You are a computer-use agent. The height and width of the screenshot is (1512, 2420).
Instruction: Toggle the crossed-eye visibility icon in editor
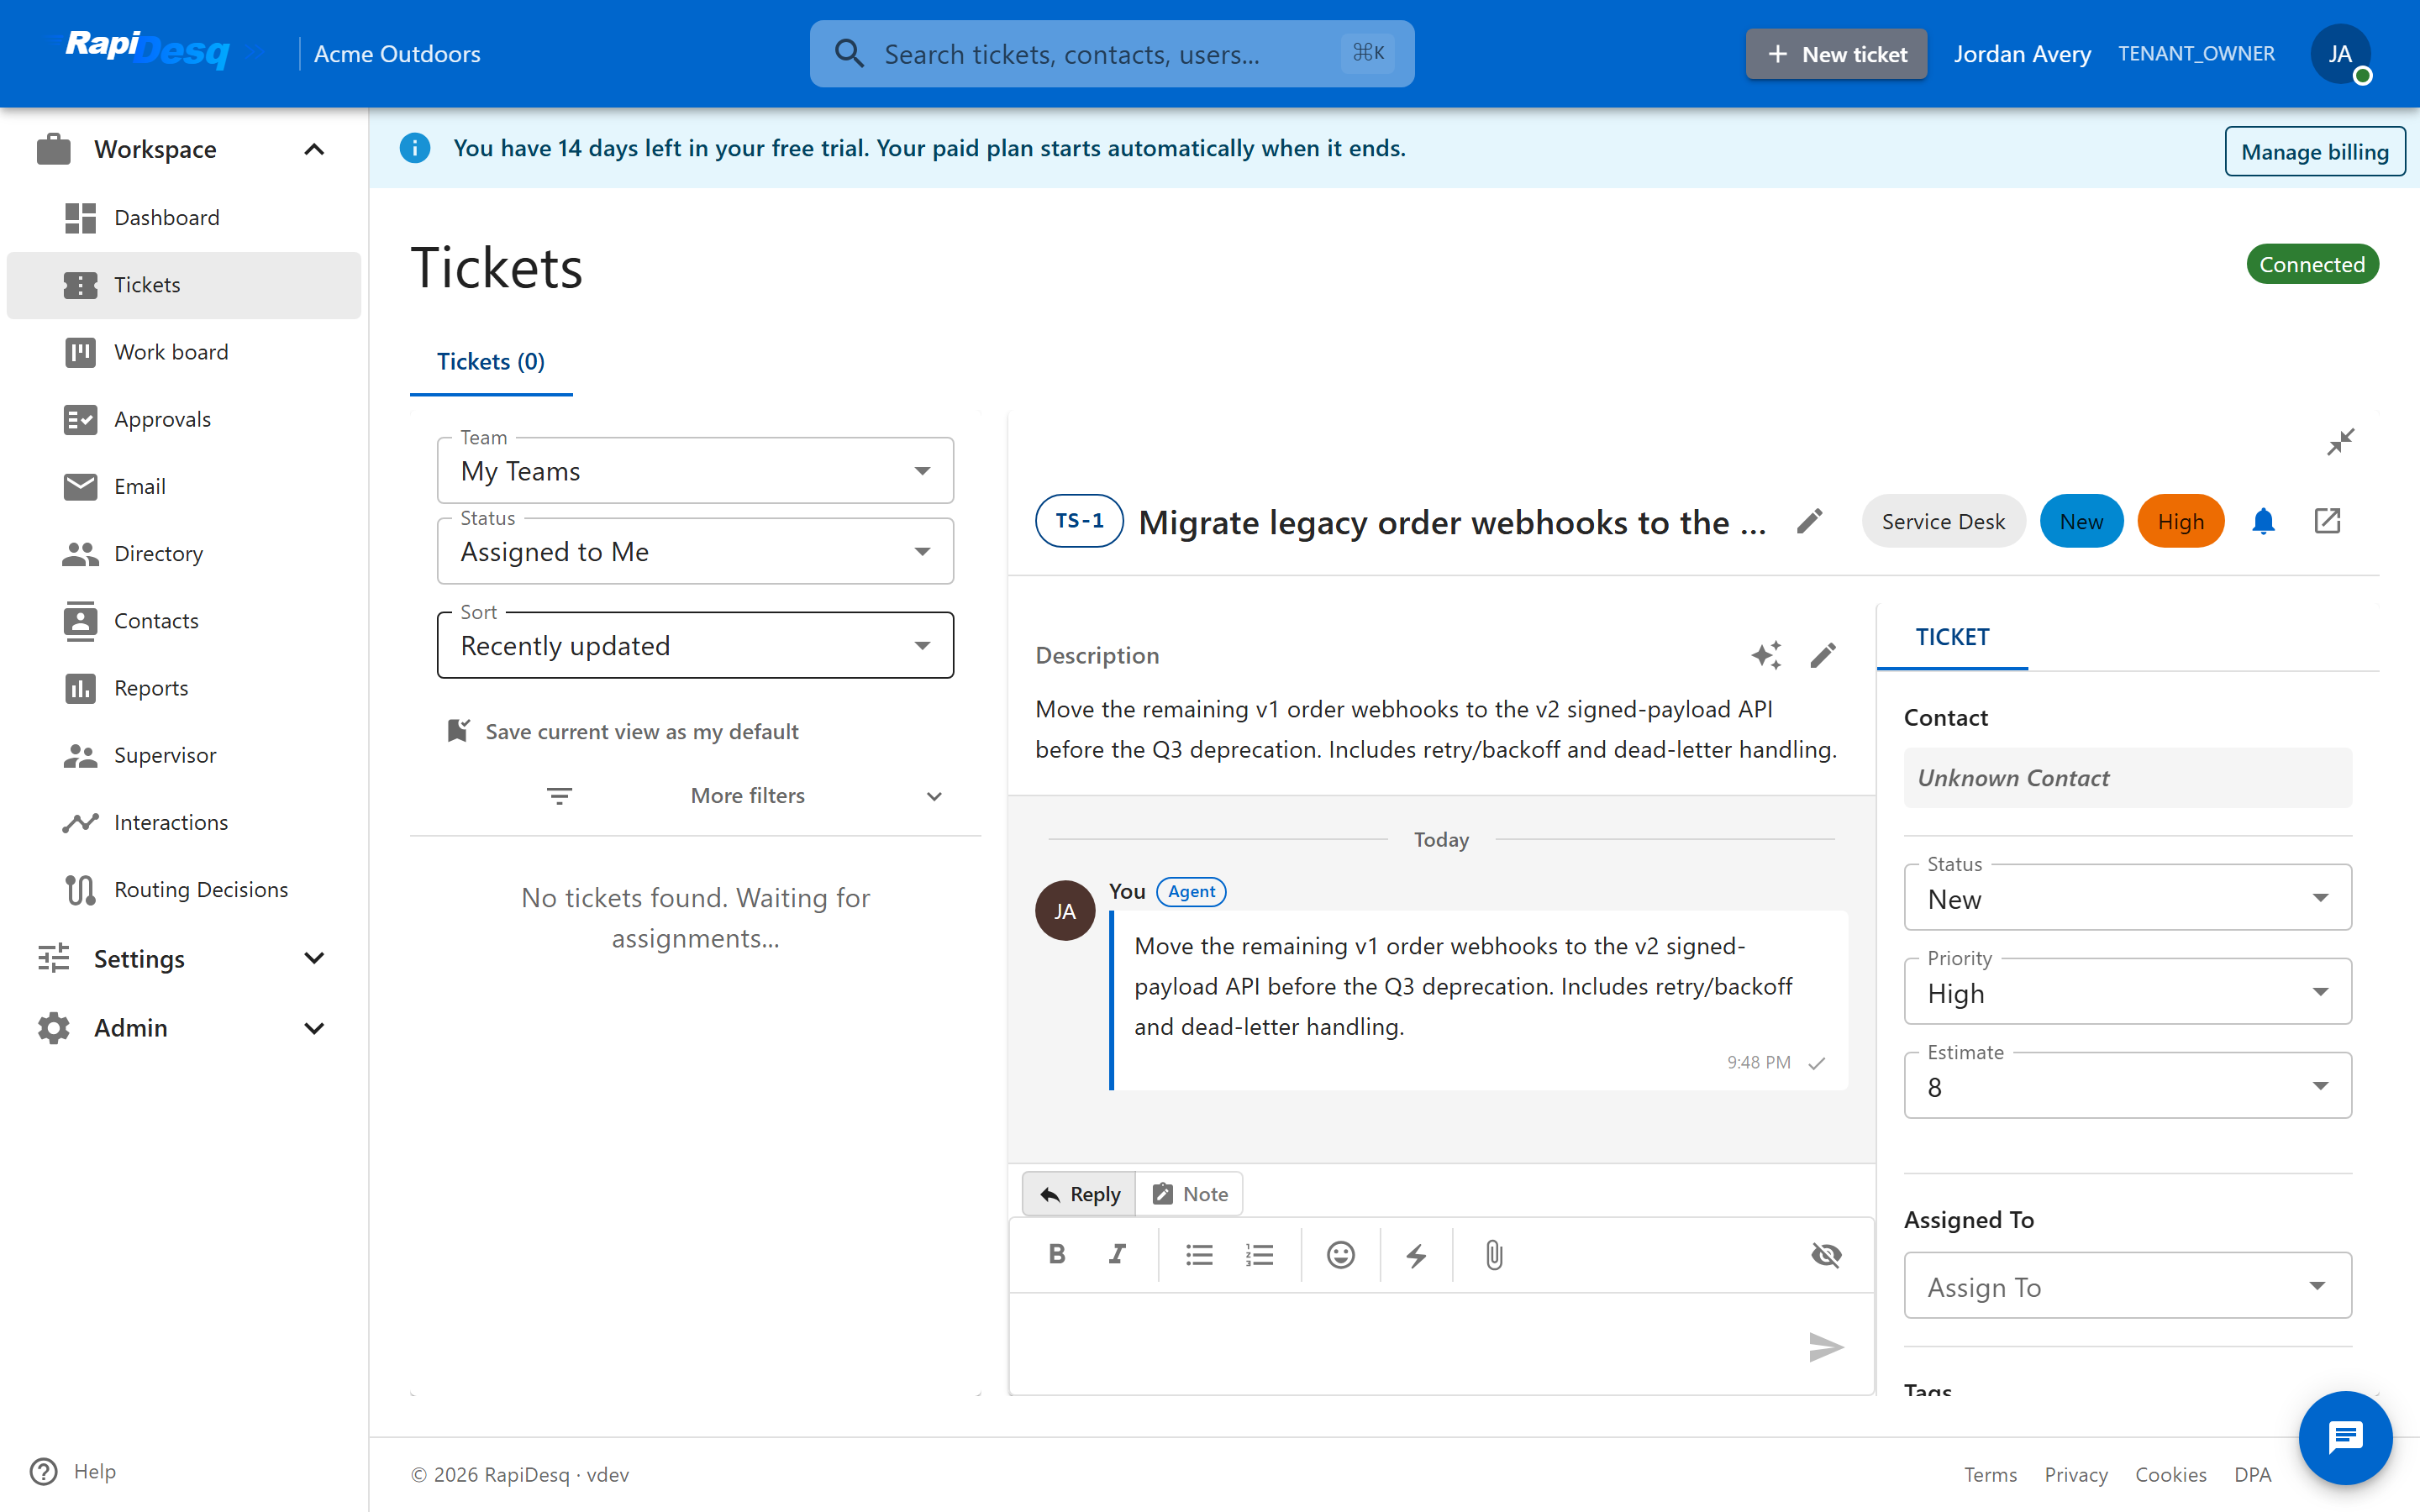point(1826,1254)
